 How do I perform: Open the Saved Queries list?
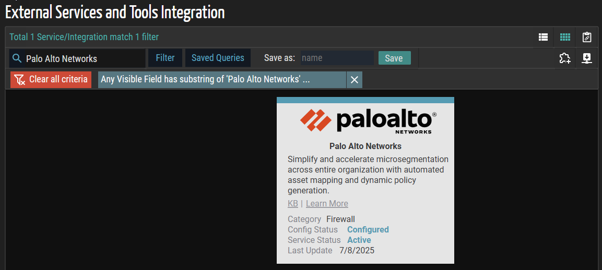click(x=218, y=58)
